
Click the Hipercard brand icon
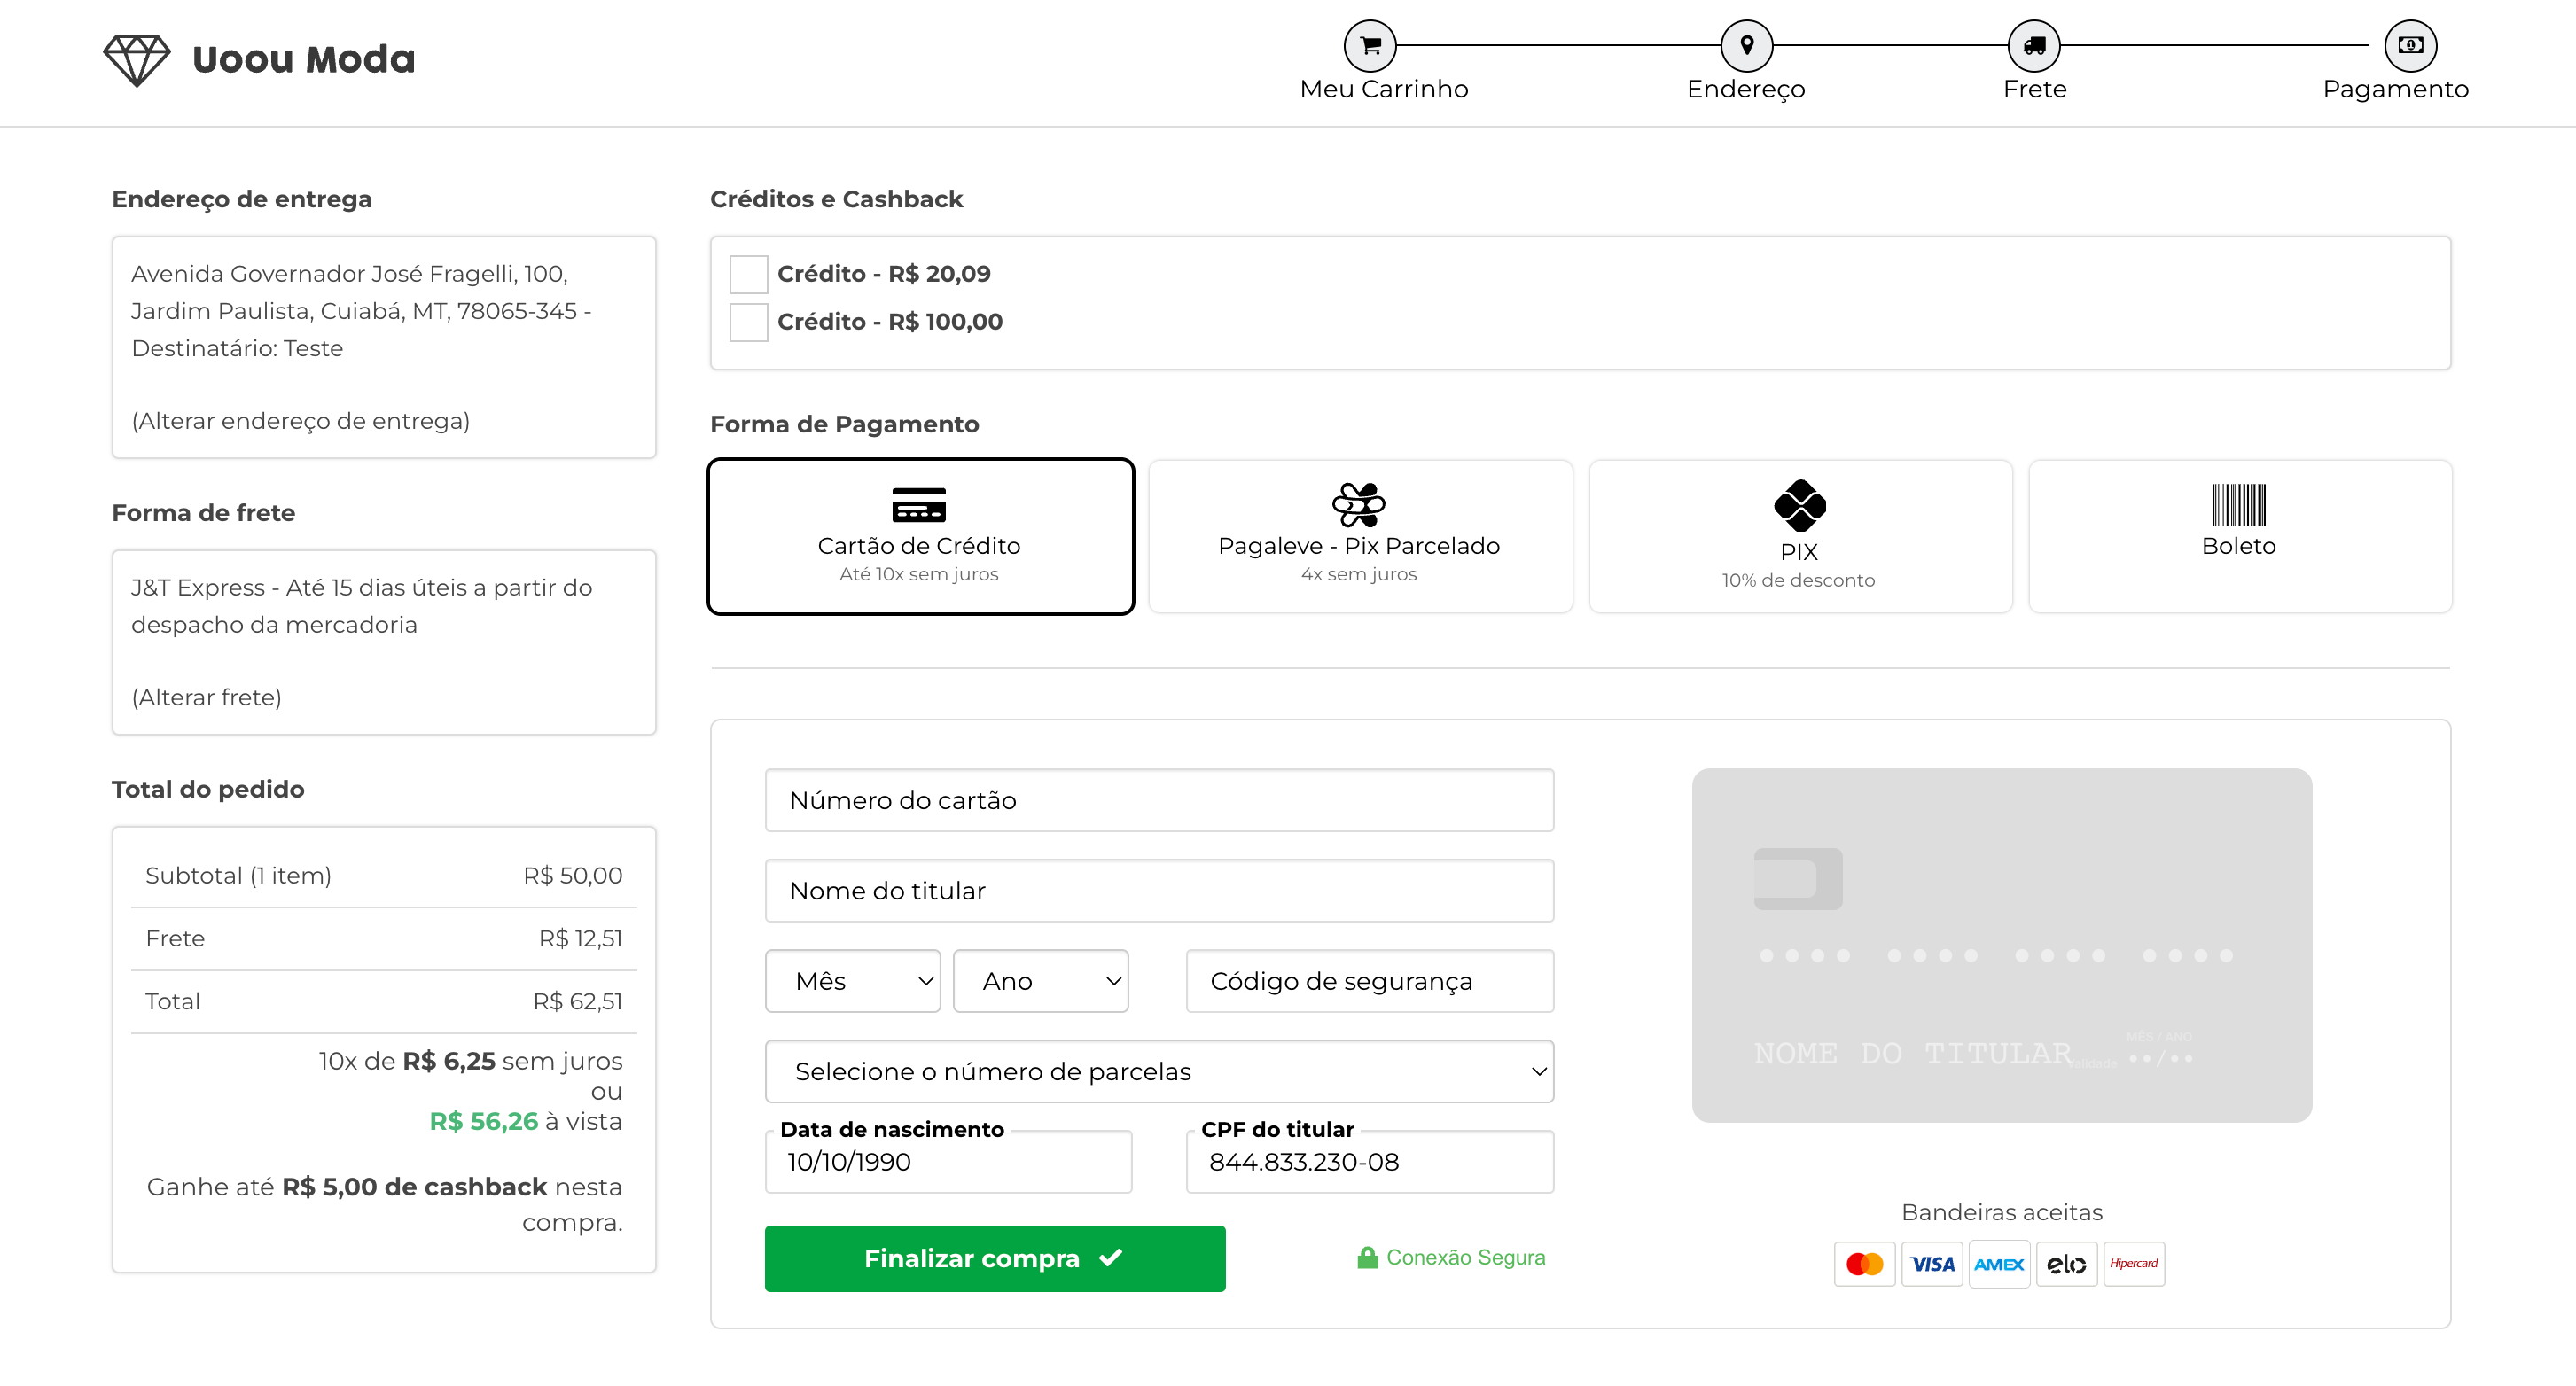pos(2133,1264)
